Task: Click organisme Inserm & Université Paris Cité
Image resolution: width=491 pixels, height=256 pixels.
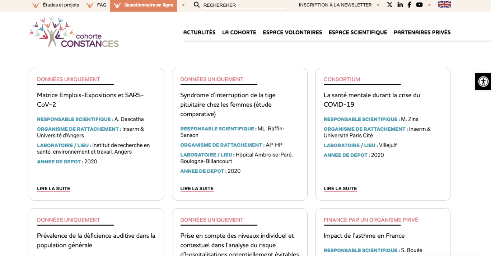Action: (x=377, y=132)
